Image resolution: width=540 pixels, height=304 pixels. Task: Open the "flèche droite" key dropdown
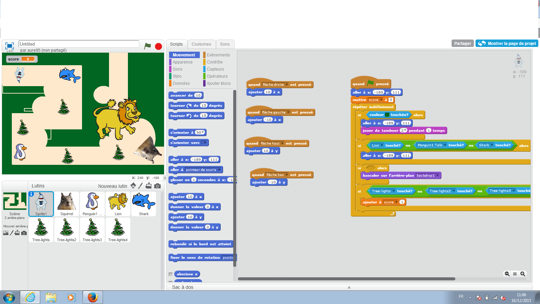click(x=287, y=85)
